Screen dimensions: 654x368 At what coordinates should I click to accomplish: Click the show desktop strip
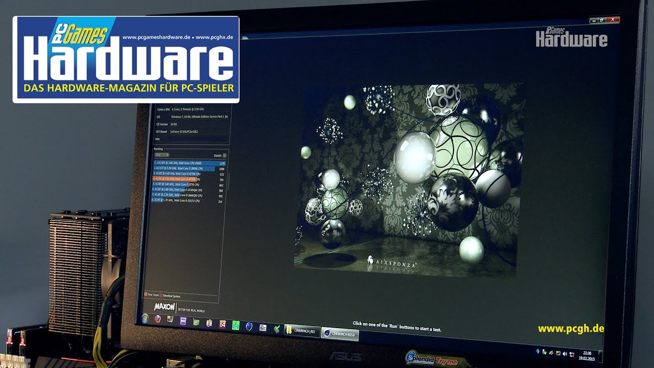(x=599, y=356)
